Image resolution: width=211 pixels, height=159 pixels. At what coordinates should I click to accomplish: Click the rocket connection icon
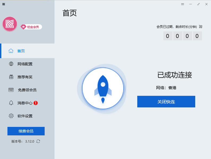(x=103, y=88)
